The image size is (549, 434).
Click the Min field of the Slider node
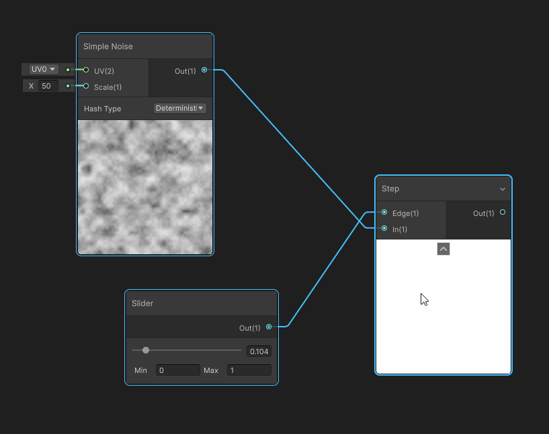click(x=178, y=370)
